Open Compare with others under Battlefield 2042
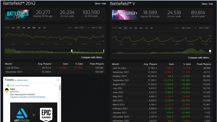Viewport: 217px width, 122px height. [x=93, y=57]
